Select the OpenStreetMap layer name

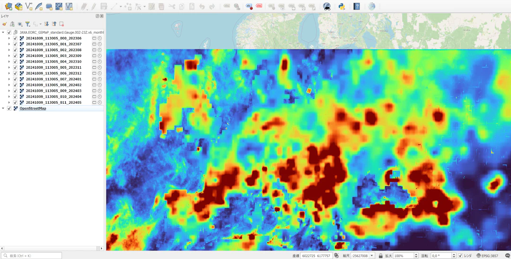tap(33, 108)
